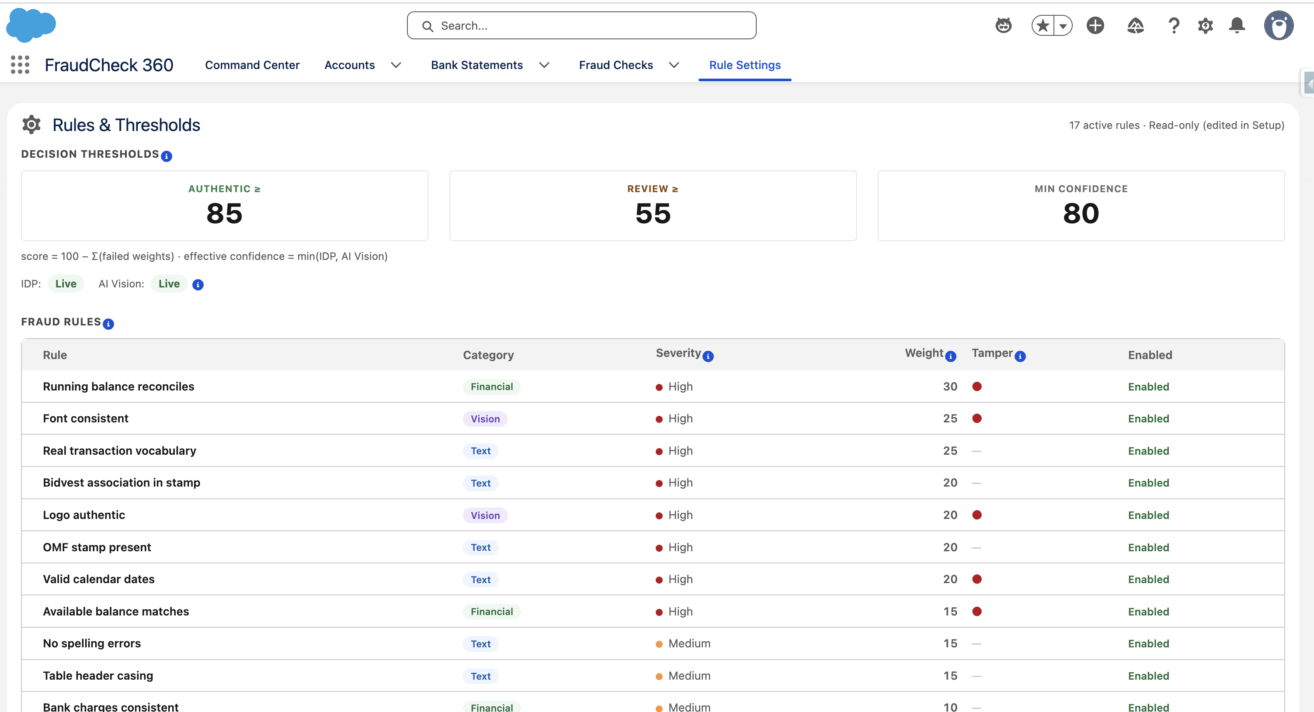Click the tamper dot for Logo authentic
Image resolution: width=1314 pixels, height=712 pixels.
coord(977,515)
